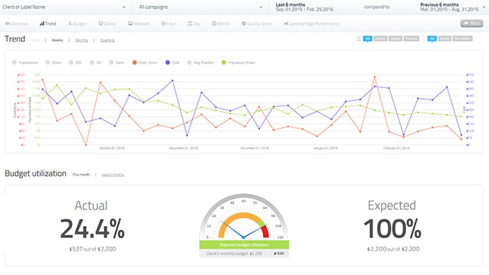The width and height of the screenshot is (489, 275).
Task: Toggle the Cost / Conv. series
Action: pos(145,62)
